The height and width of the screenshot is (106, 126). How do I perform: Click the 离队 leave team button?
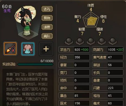coord(47,36)
